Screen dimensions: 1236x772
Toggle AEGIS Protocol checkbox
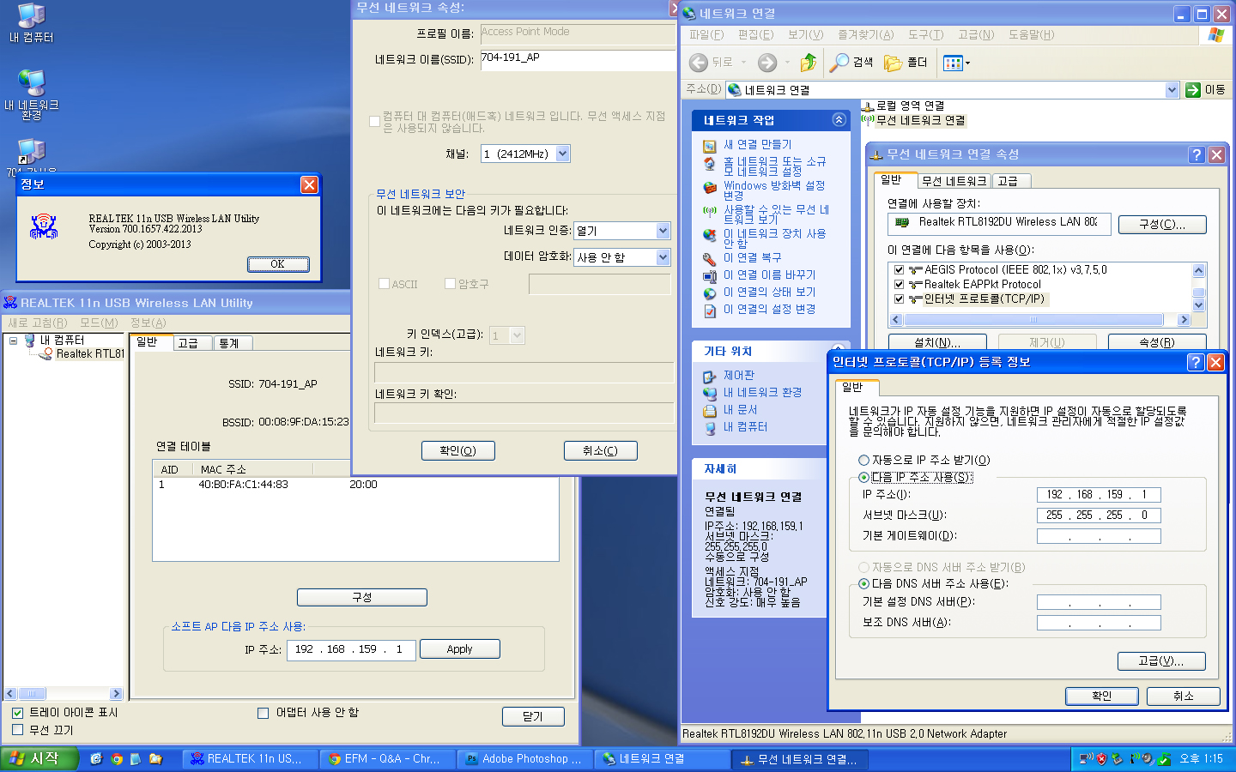(x=899, y=270)
